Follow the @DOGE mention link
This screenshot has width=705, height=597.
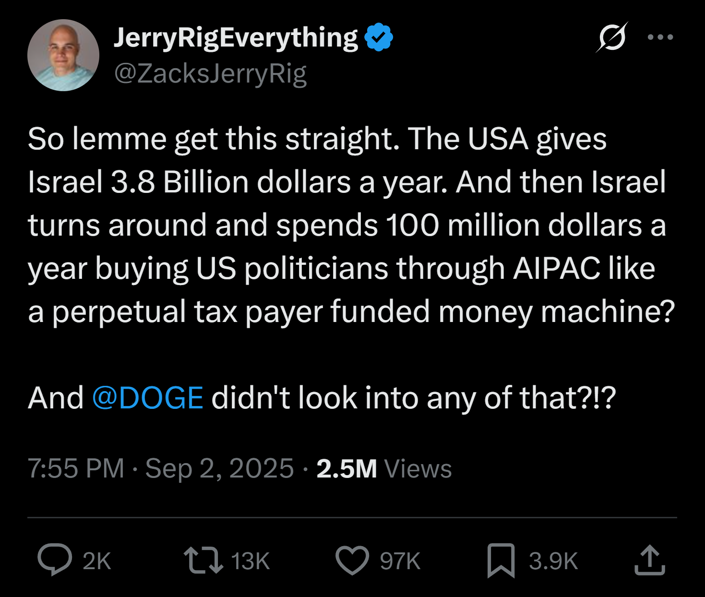coord(148,398)
